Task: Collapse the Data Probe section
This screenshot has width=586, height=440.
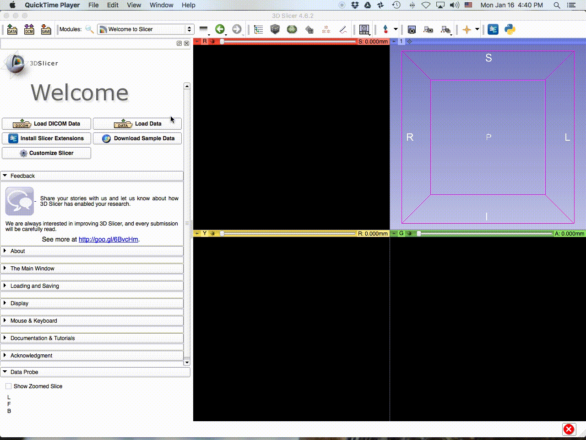Action: click(95, 372)
